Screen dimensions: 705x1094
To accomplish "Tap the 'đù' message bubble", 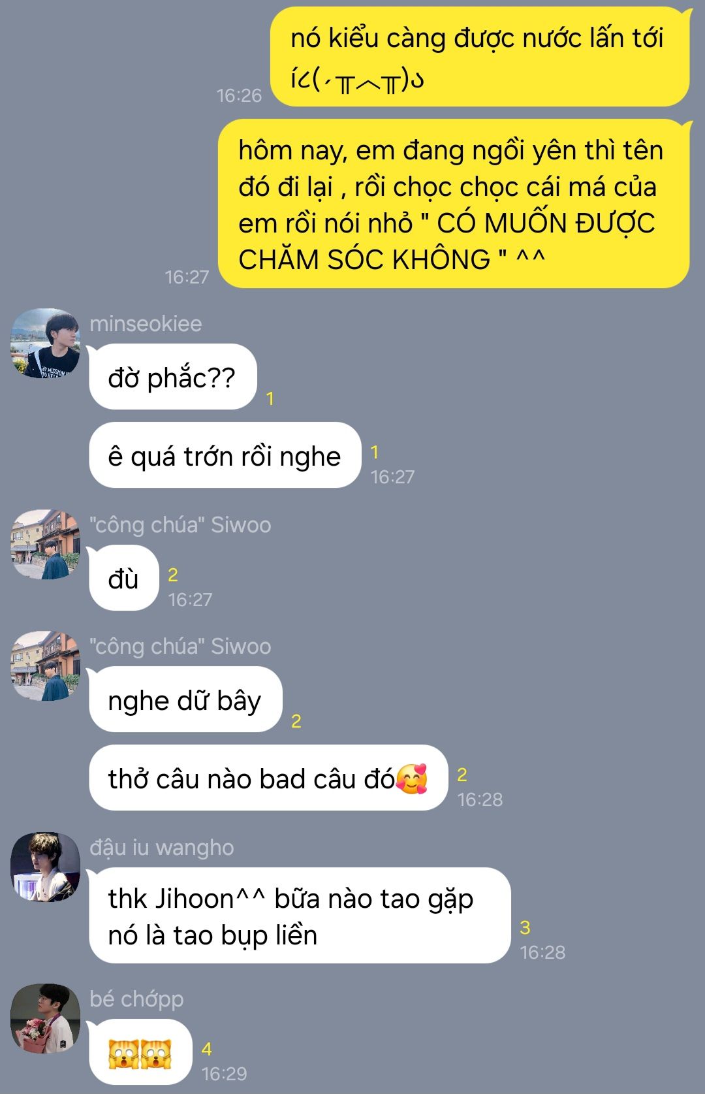I will pyautogui.click(x=124, y=578).
